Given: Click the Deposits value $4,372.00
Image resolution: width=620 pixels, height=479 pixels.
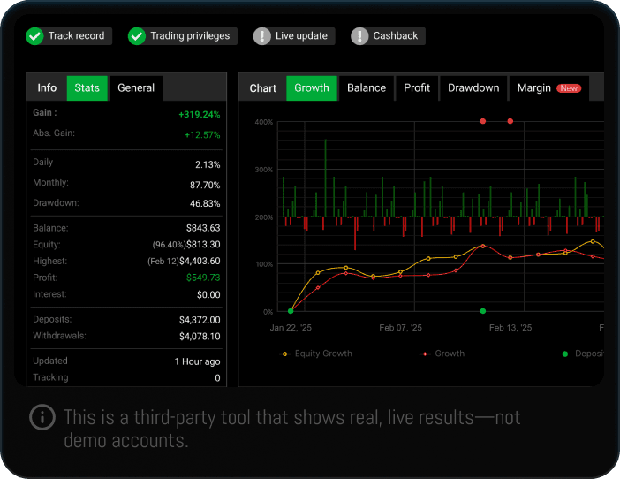Looking at the screenshot, I should tap(200, 320).
